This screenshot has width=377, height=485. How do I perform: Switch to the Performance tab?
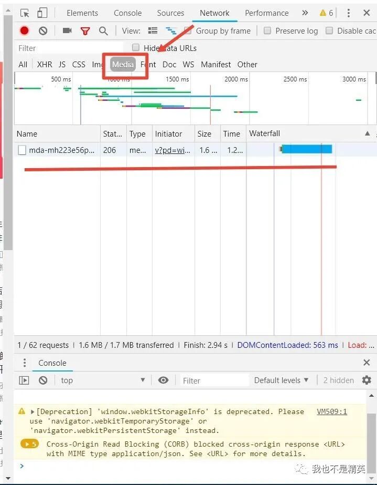tap(267, 13)
